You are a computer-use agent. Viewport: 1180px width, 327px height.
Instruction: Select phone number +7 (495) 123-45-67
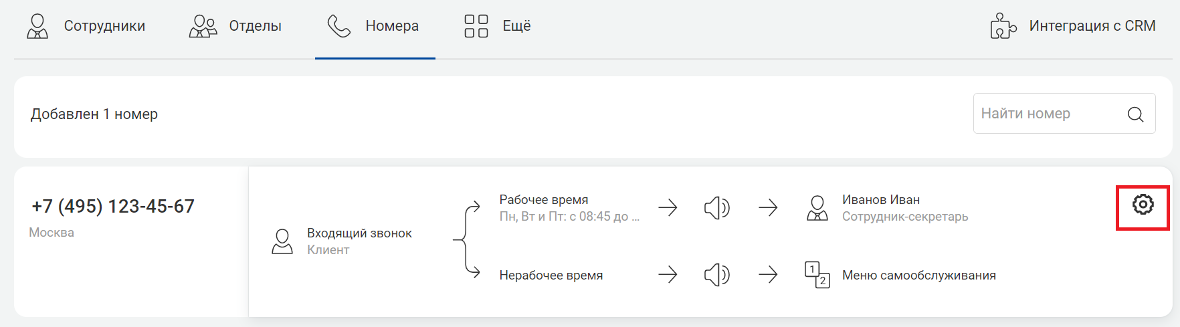[x=113, y=206]
